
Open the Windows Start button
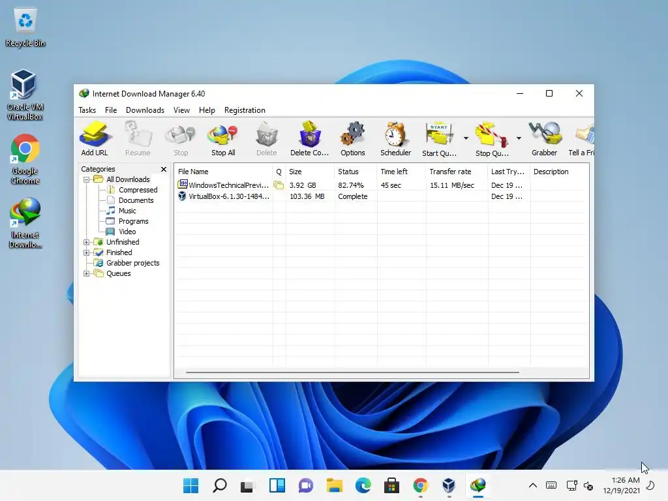point(191,485)
